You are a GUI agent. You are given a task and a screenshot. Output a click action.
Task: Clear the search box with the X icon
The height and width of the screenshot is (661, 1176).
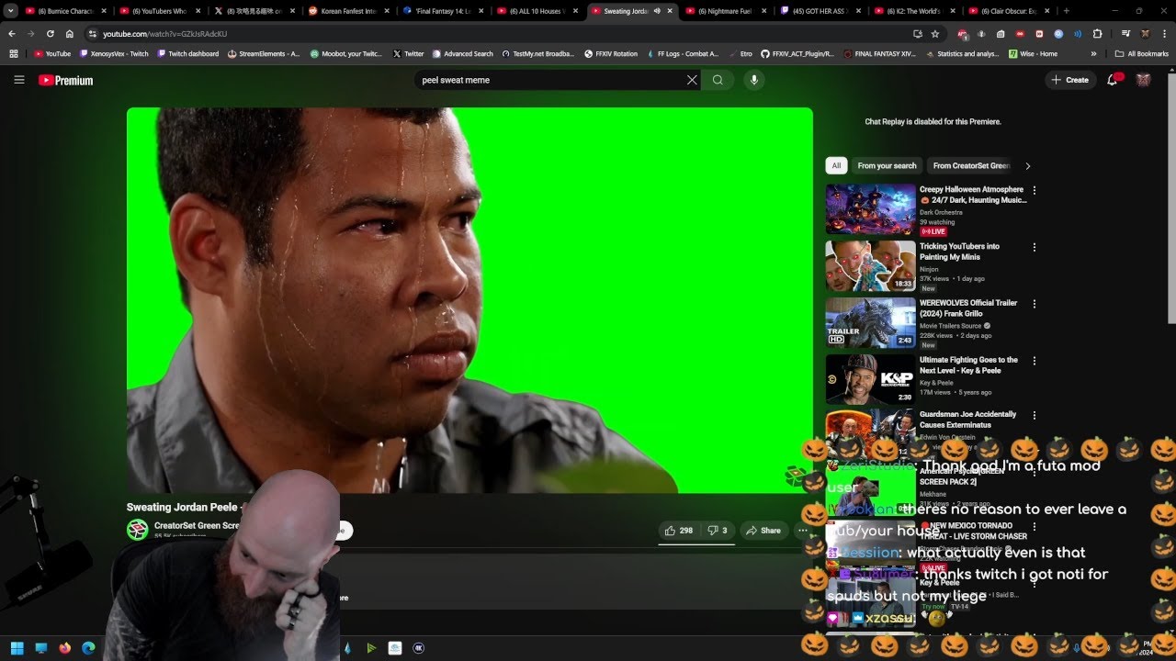click(692, 80)
